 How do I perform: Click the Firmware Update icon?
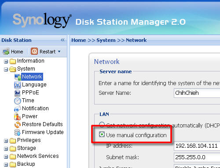click(18, 133)
